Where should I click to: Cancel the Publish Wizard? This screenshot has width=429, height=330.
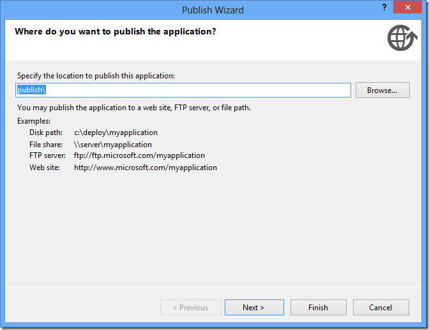tap(380, 308)
